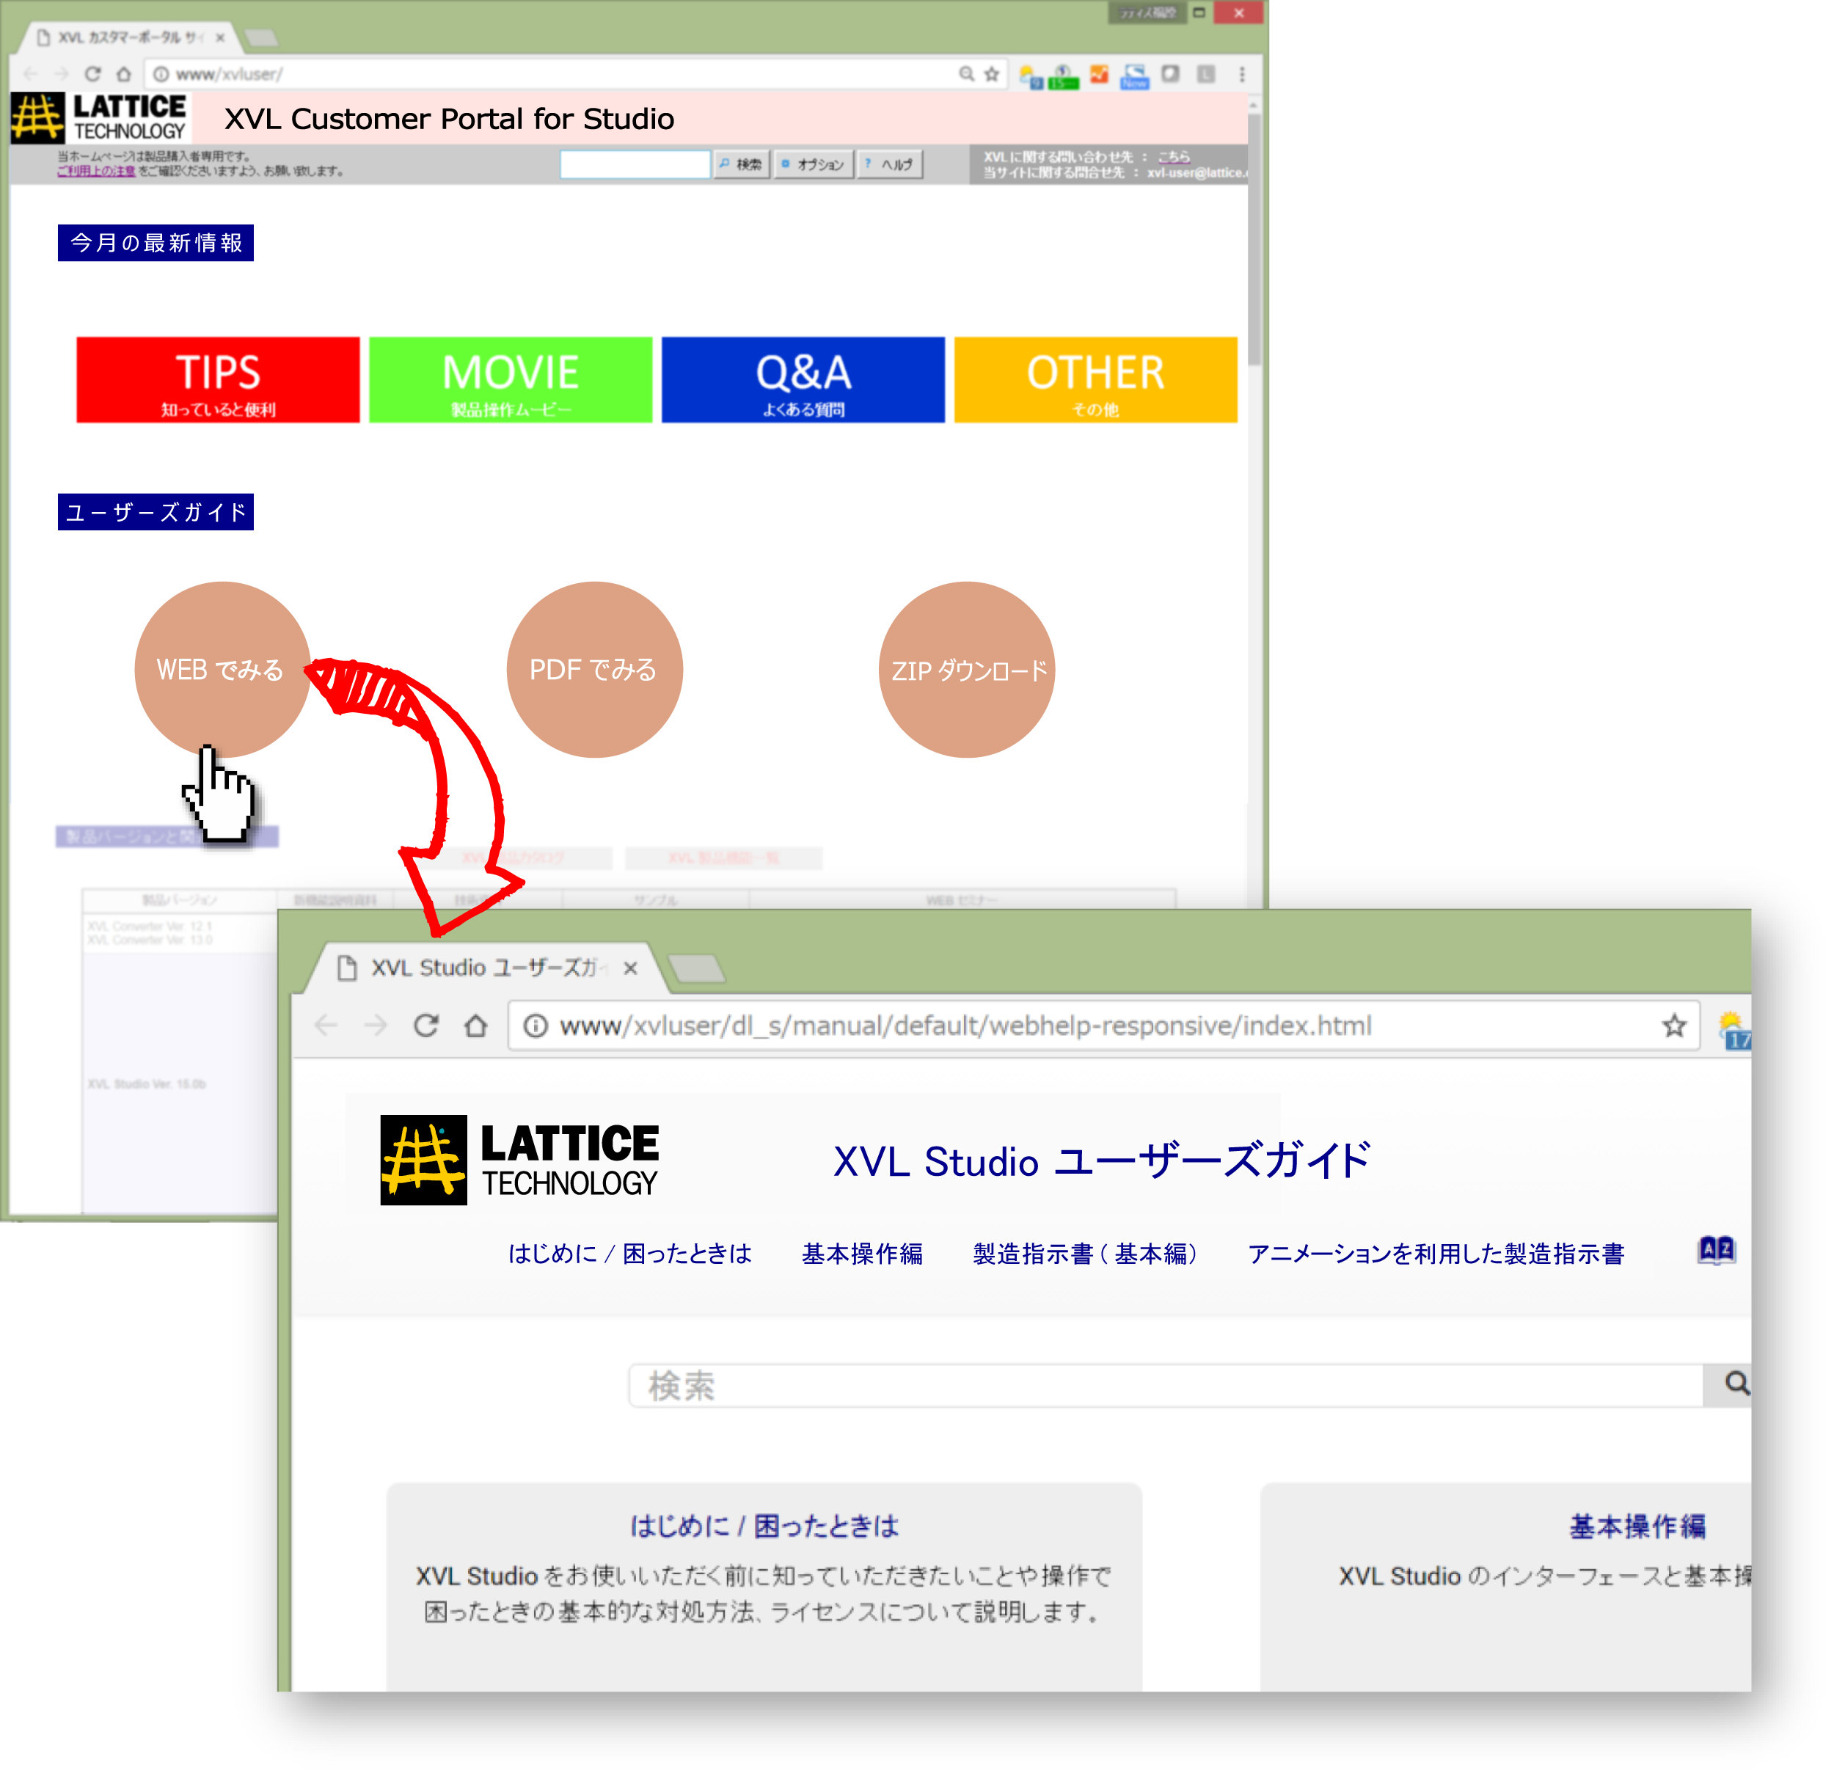The image size is (1834, 1773).
Task: Click the home icon in the portal window toolbar
Action: pyautogui.click(x=123, y=74)
